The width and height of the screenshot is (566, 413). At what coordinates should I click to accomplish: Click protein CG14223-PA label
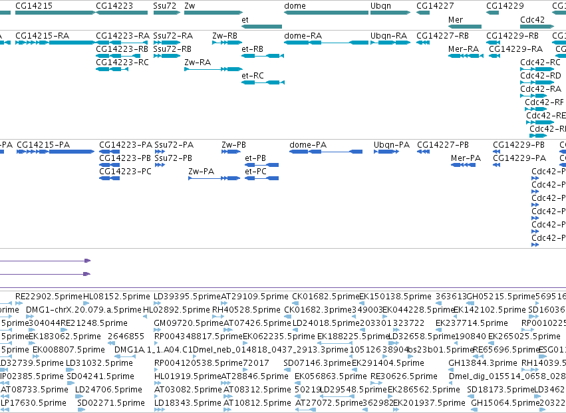pyautogui.click(x=126, y=145)
